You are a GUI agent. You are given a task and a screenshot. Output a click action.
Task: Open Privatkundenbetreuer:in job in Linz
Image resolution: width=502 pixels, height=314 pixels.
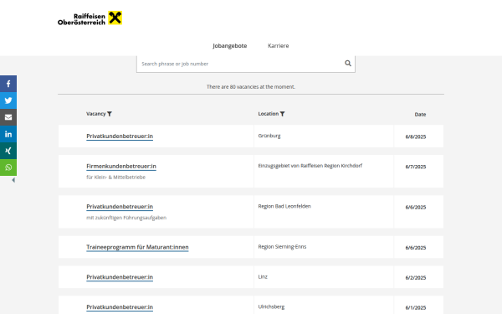(120, 277)
